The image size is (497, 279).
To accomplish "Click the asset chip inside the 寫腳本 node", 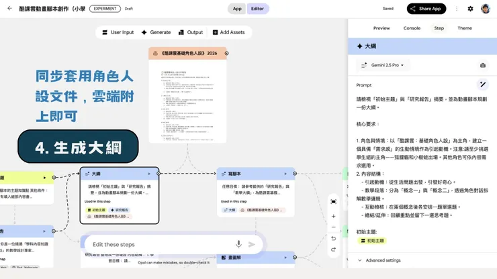I will [x=261, y=210].
